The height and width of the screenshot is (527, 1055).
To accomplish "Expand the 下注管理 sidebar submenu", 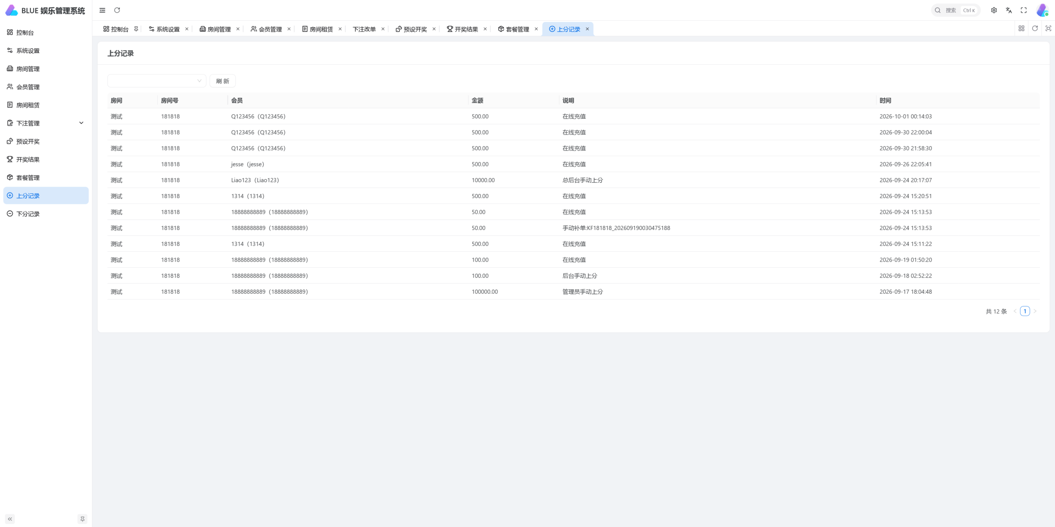I will tap(46, 123).
